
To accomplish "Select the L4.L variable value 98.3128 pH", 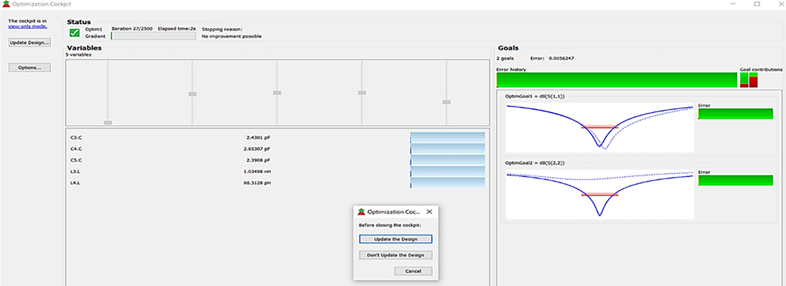I will click(257, 183).
